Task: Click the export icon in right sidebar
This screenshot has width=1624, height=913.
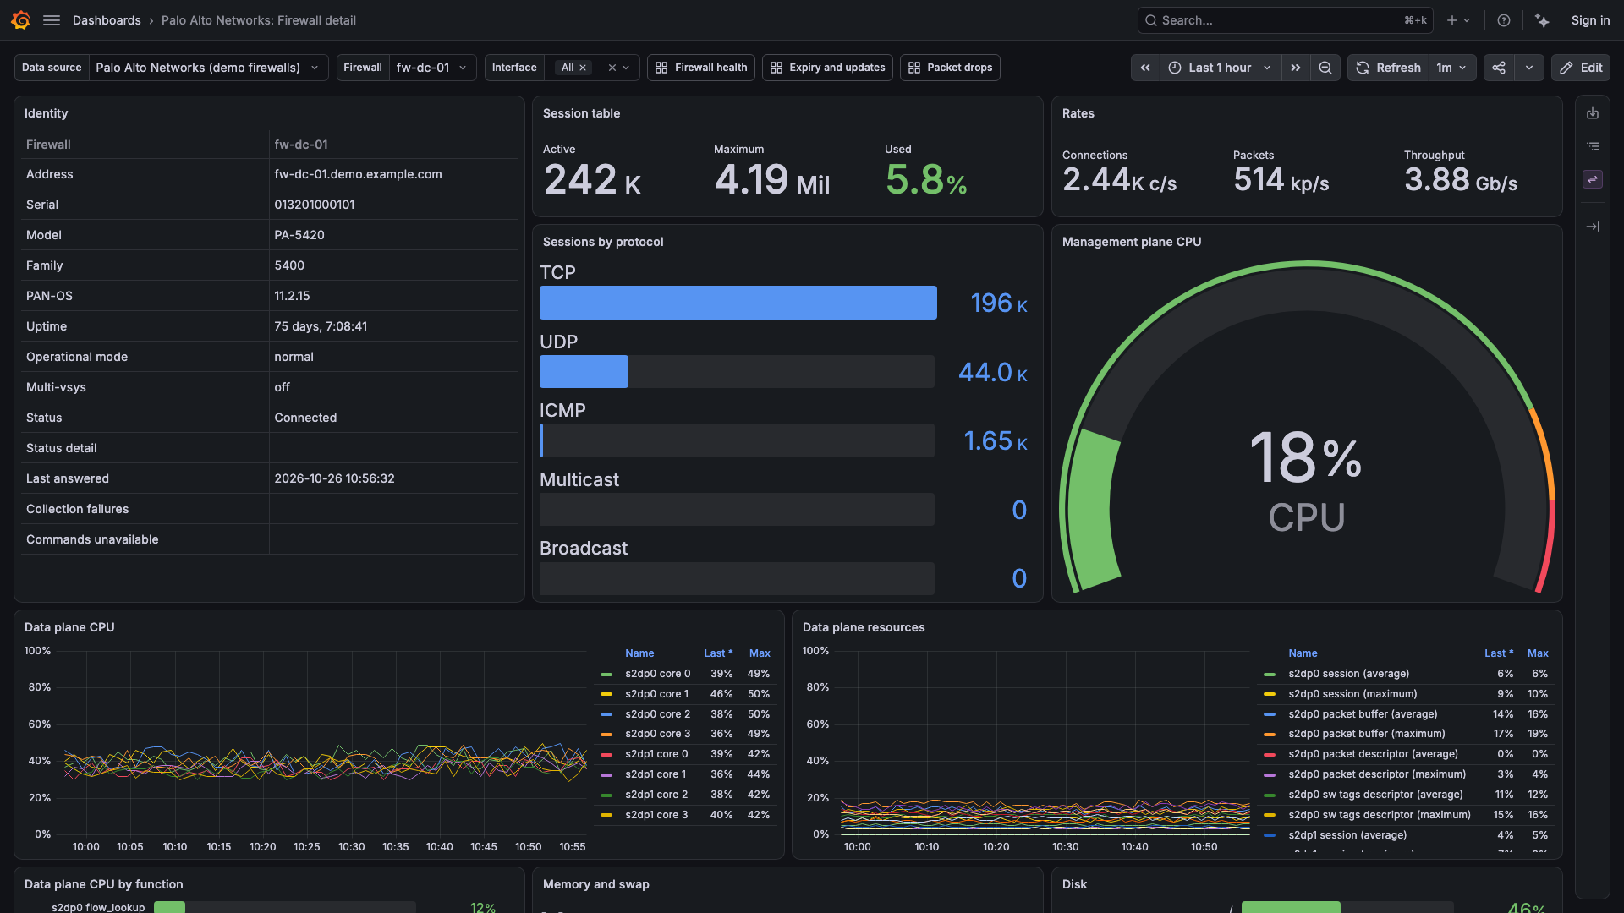Action: [1593, 113]
